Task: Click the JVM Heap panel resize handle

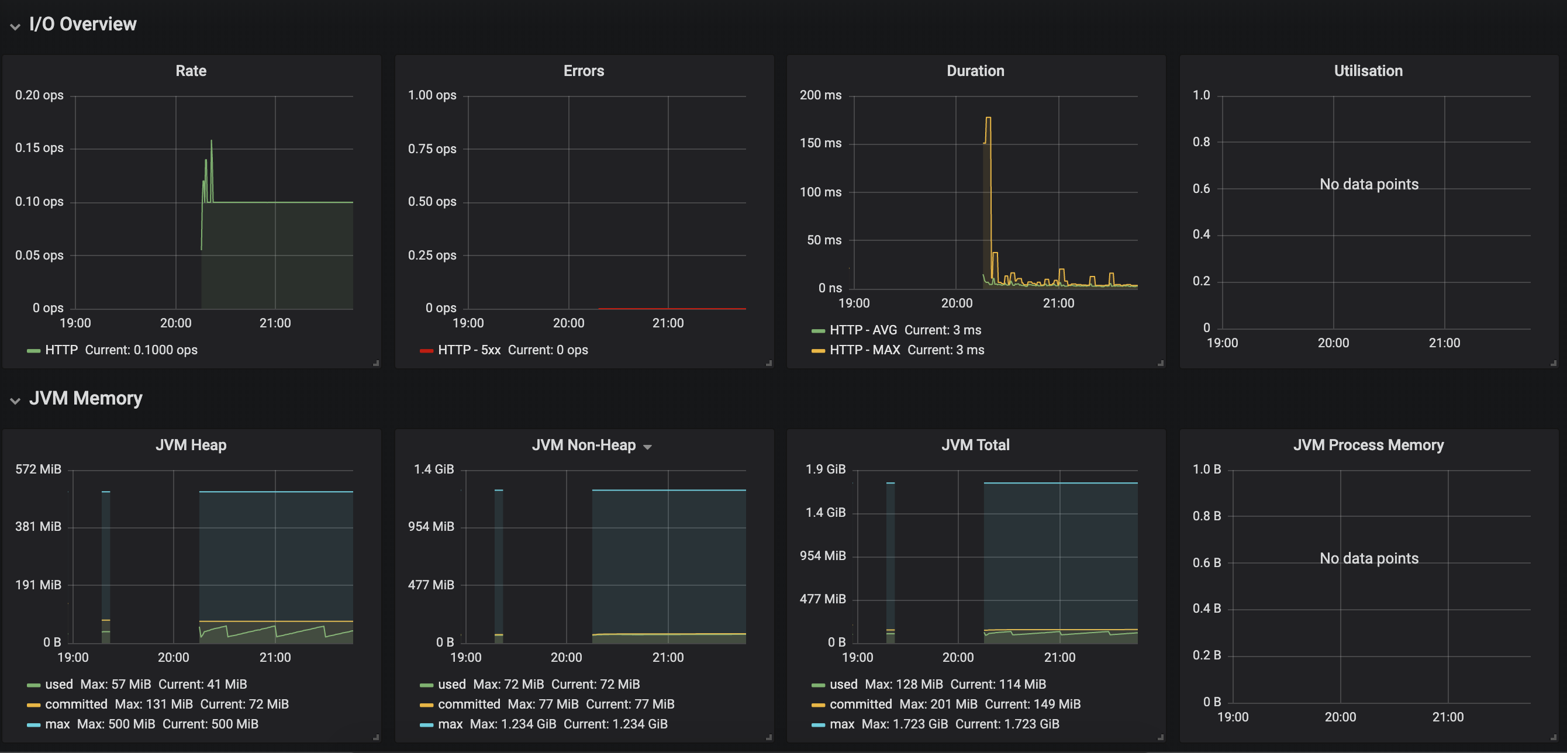Action: 376,737
